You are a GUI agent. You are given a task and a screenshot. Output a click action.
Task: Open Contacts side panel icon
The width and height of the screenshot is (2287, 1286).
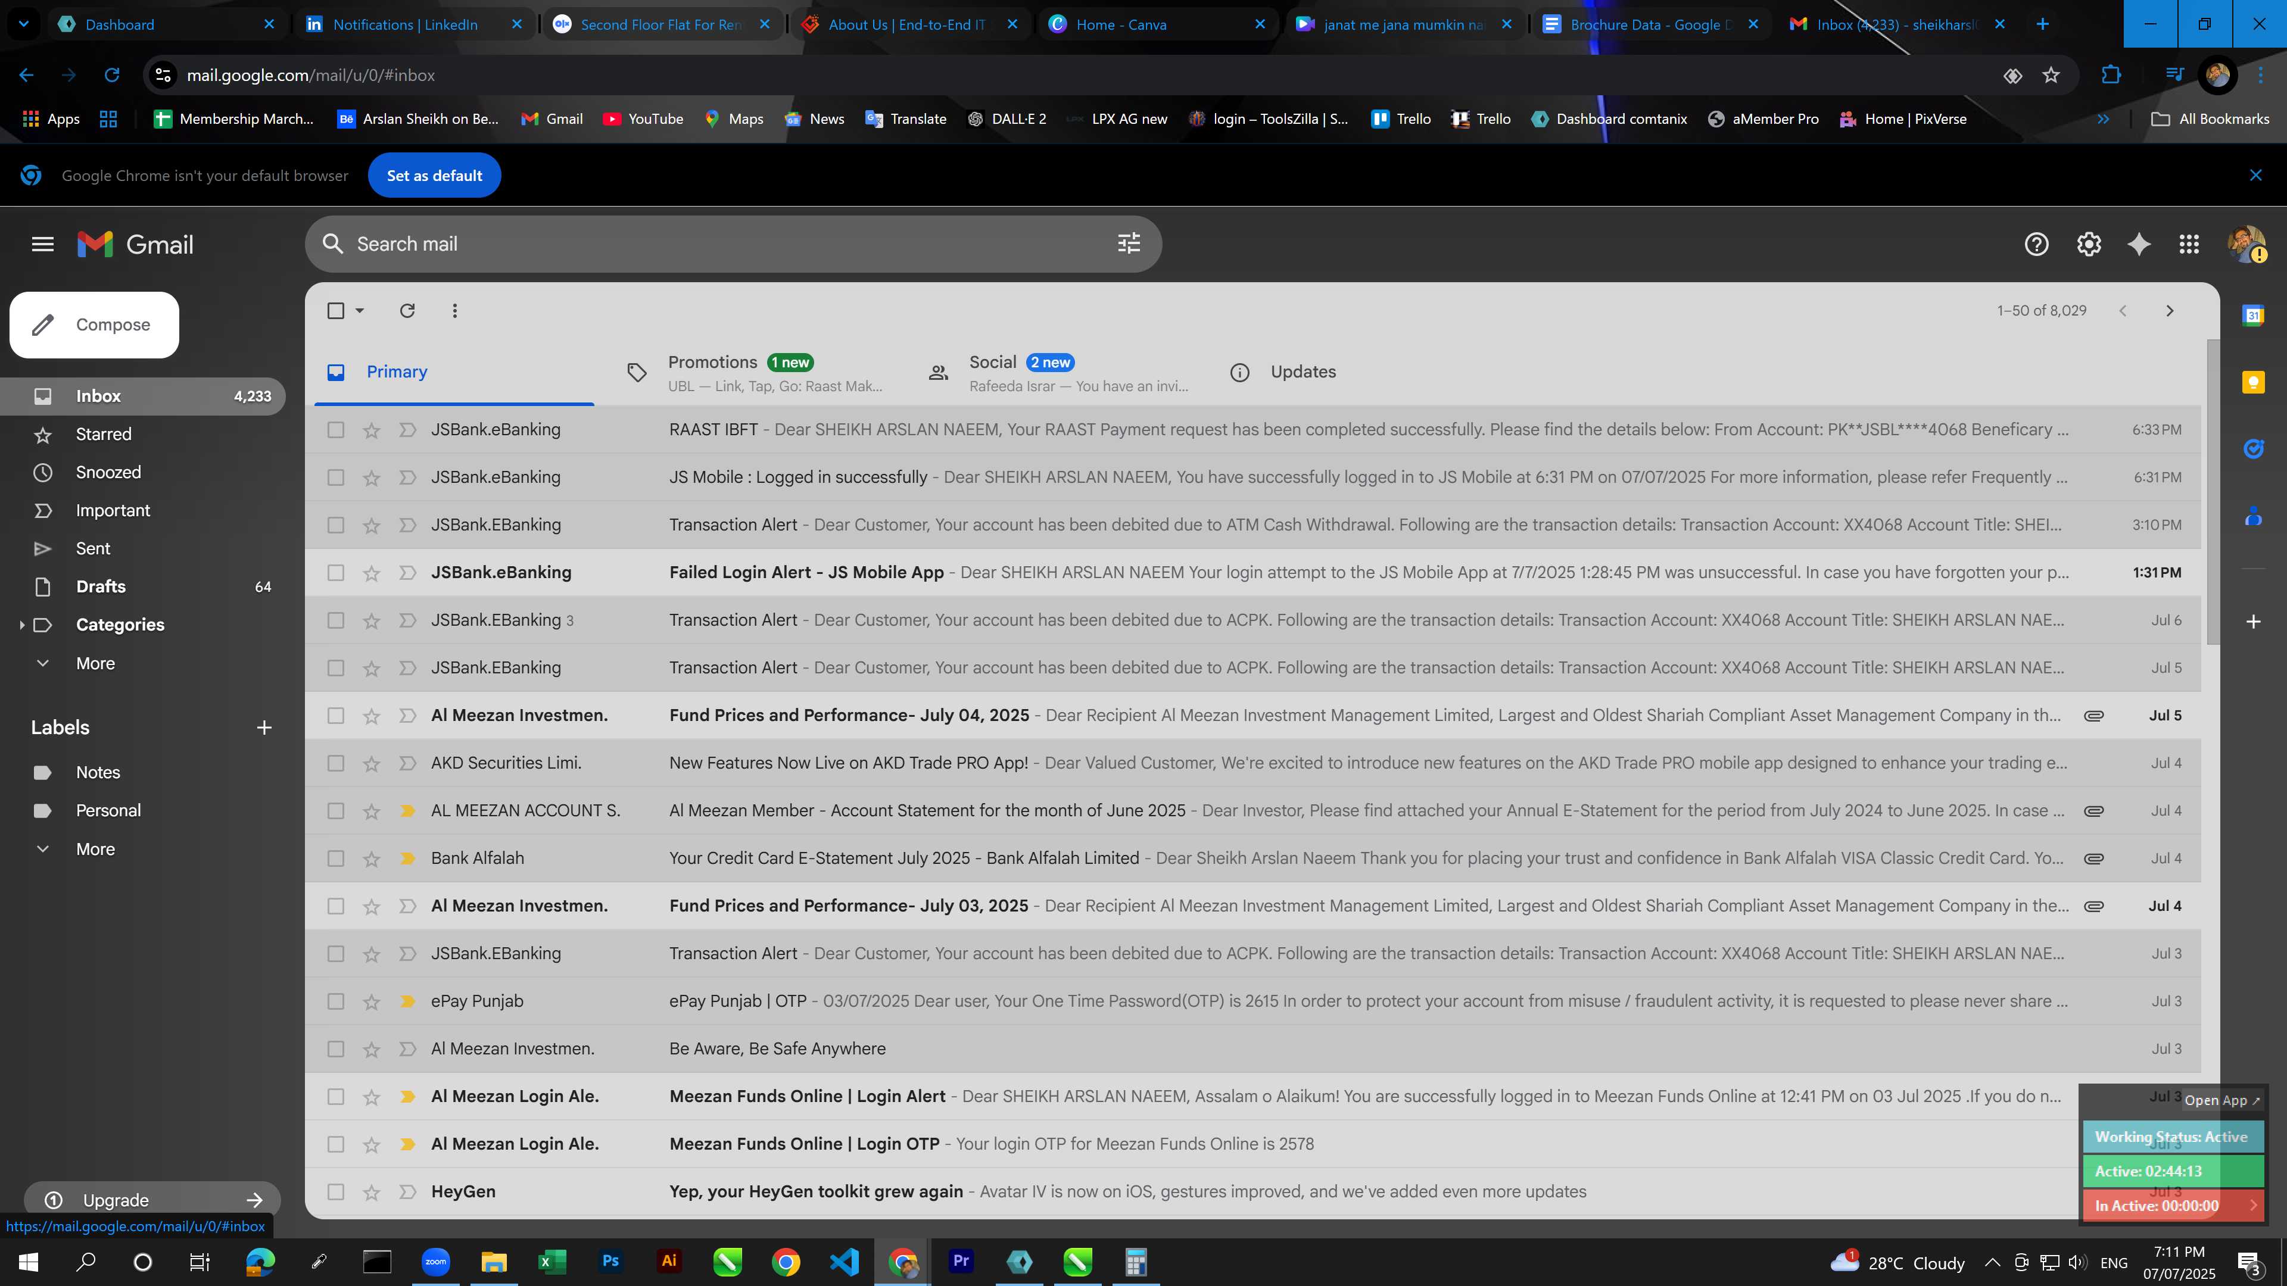[x=2253, y=516]
